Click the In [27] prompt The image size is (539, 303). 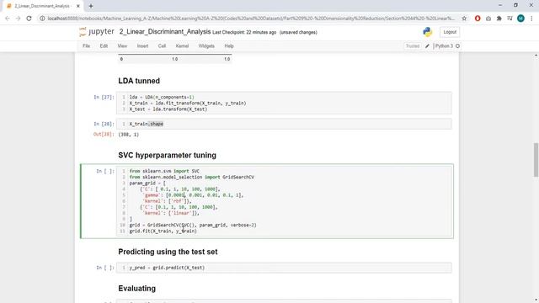[104, 98]
